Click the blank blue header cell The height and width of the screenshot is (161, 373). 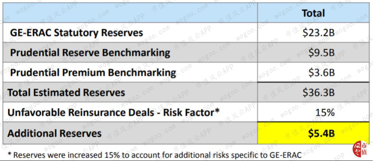pos(130,13)
